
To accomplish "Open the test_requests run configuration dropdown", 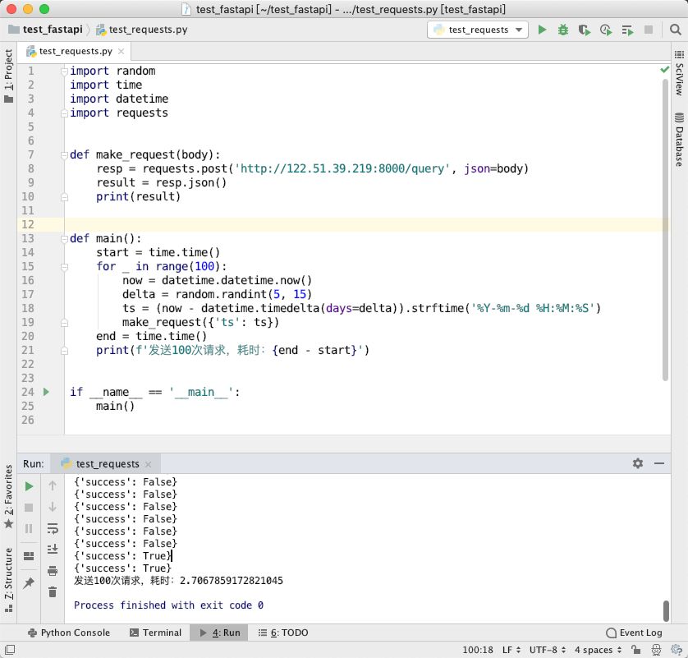I will click(x=477, y=30).
